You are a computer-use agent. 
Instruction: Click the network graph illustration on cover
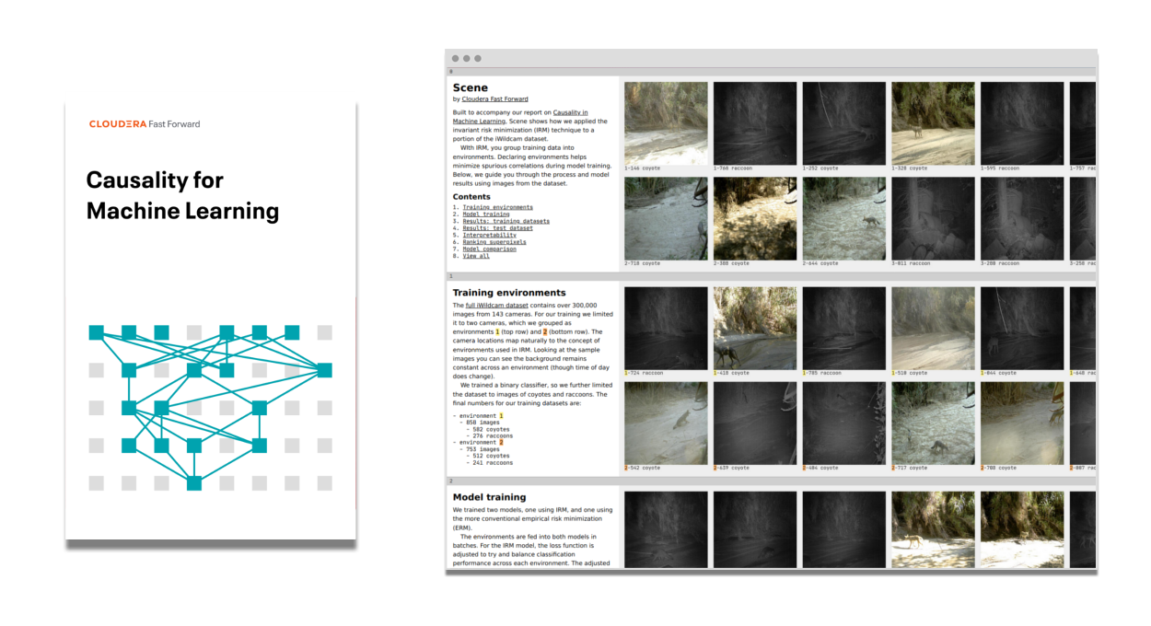[211, 408]
